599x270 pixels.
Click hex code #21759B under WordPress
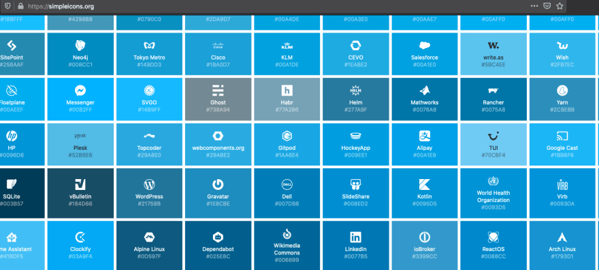coord(149,204)
